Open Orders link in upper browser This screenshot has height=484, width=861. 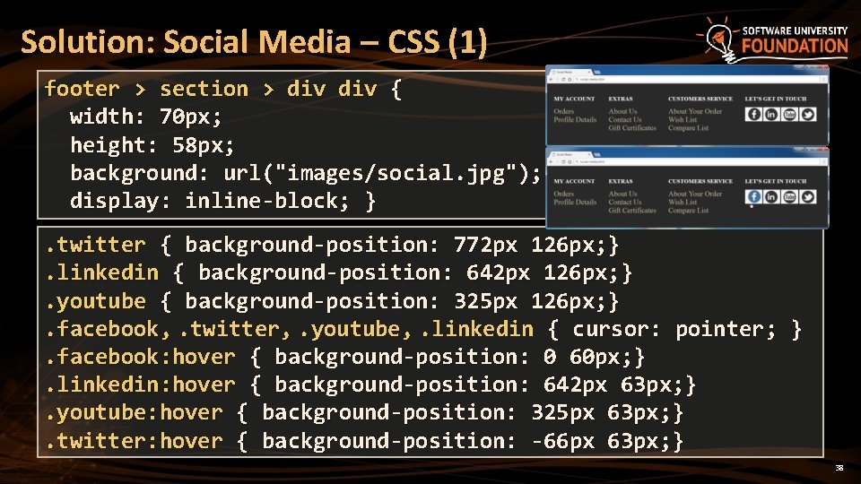point(564,111)
